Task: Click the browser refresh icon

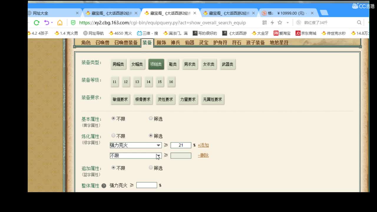Action: pyautogui.click(x=37, y=23)
